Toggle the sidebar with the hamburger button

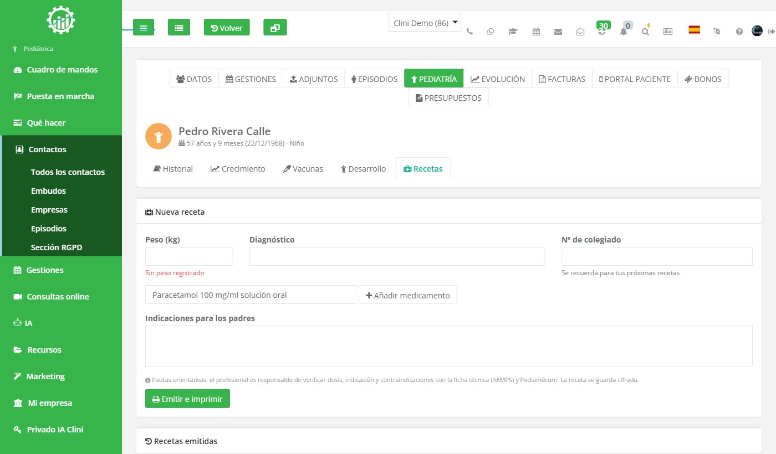point(144,27)
